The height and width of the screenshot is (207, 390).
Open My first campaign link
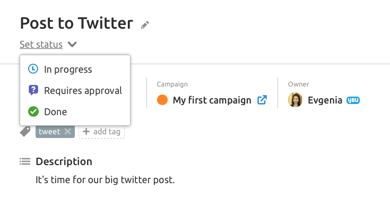coord(212,100)
